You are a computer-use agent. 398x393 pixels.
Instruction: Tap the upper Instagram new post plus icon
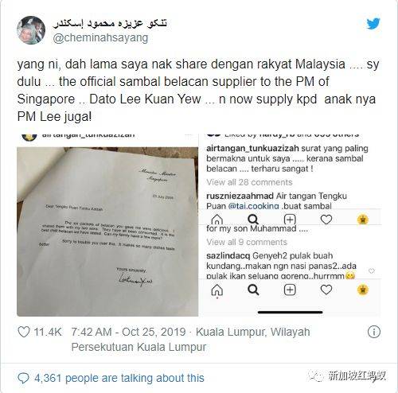tap(290, 220)
